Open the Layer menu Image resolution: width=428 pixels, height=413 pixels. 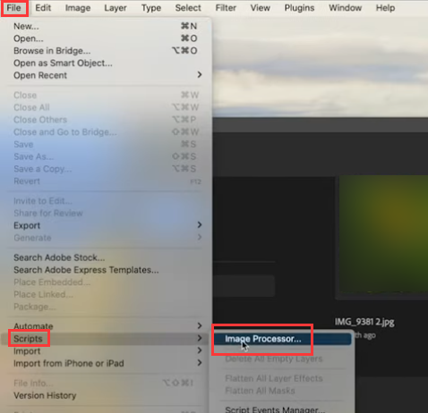click(x=116, y=8)
